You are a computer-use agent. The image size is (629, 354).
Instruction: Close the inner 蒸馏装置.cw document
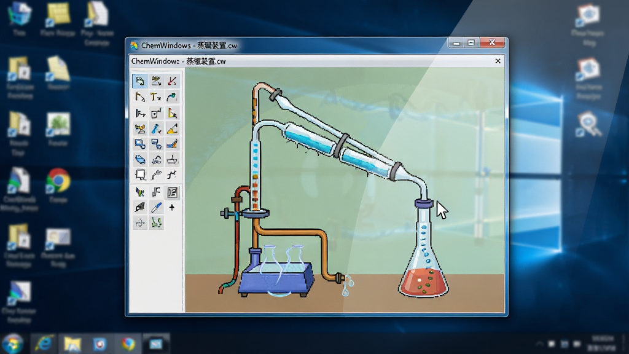(498, 61)
